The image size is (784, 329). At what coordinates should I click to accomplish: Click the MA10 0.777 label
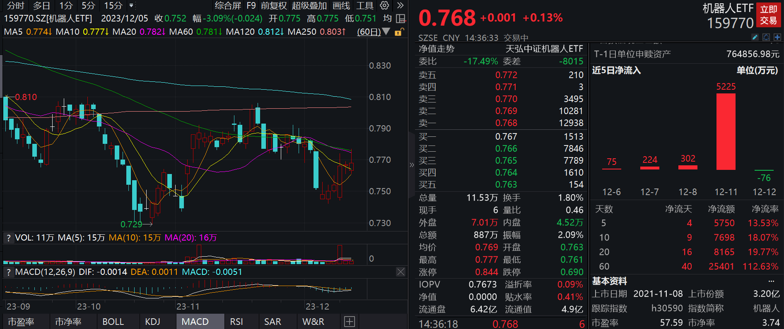[82, 32]
